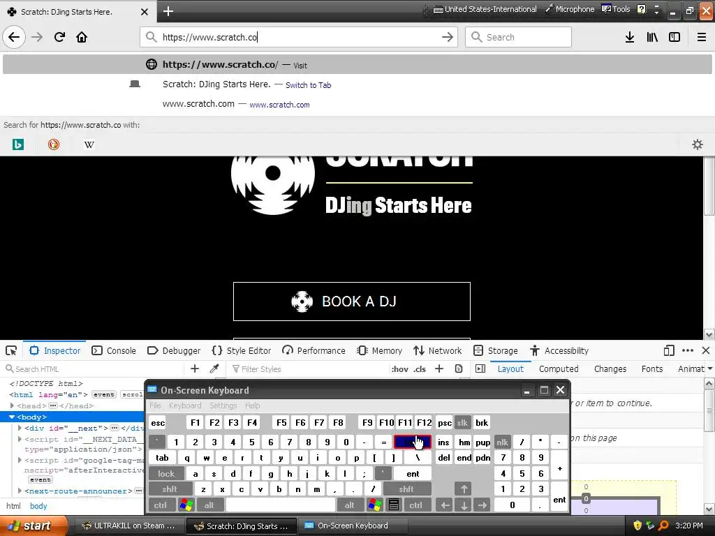Click the up arrow key on On-Screen Keyboard
The height and width of the screenshot is (536, 715).
[x=464, y=489]
